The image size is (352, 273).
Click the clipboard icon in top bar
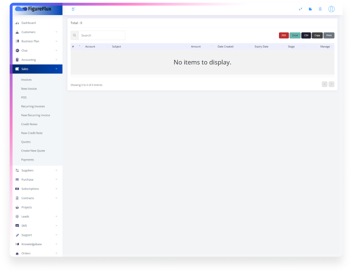pos(320,9)
